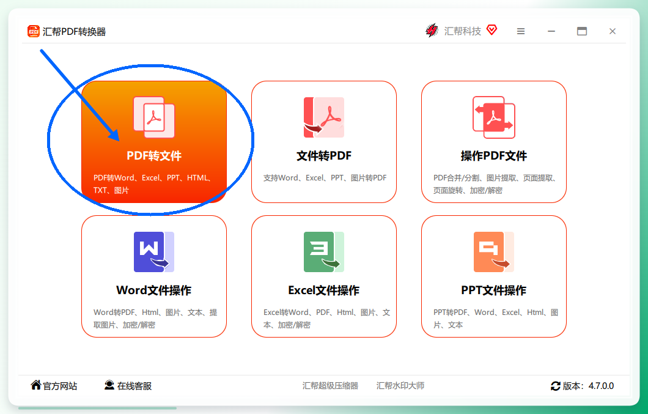This screenshot has height=414, width=648.
Task: Open the green Excel file icon
Action: tap(324, 252)
